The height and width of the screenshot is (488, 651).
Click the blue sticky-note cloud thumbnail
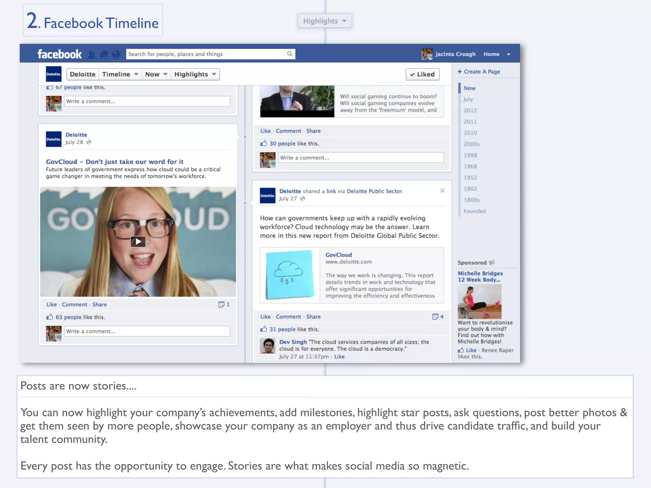point(290,275)
